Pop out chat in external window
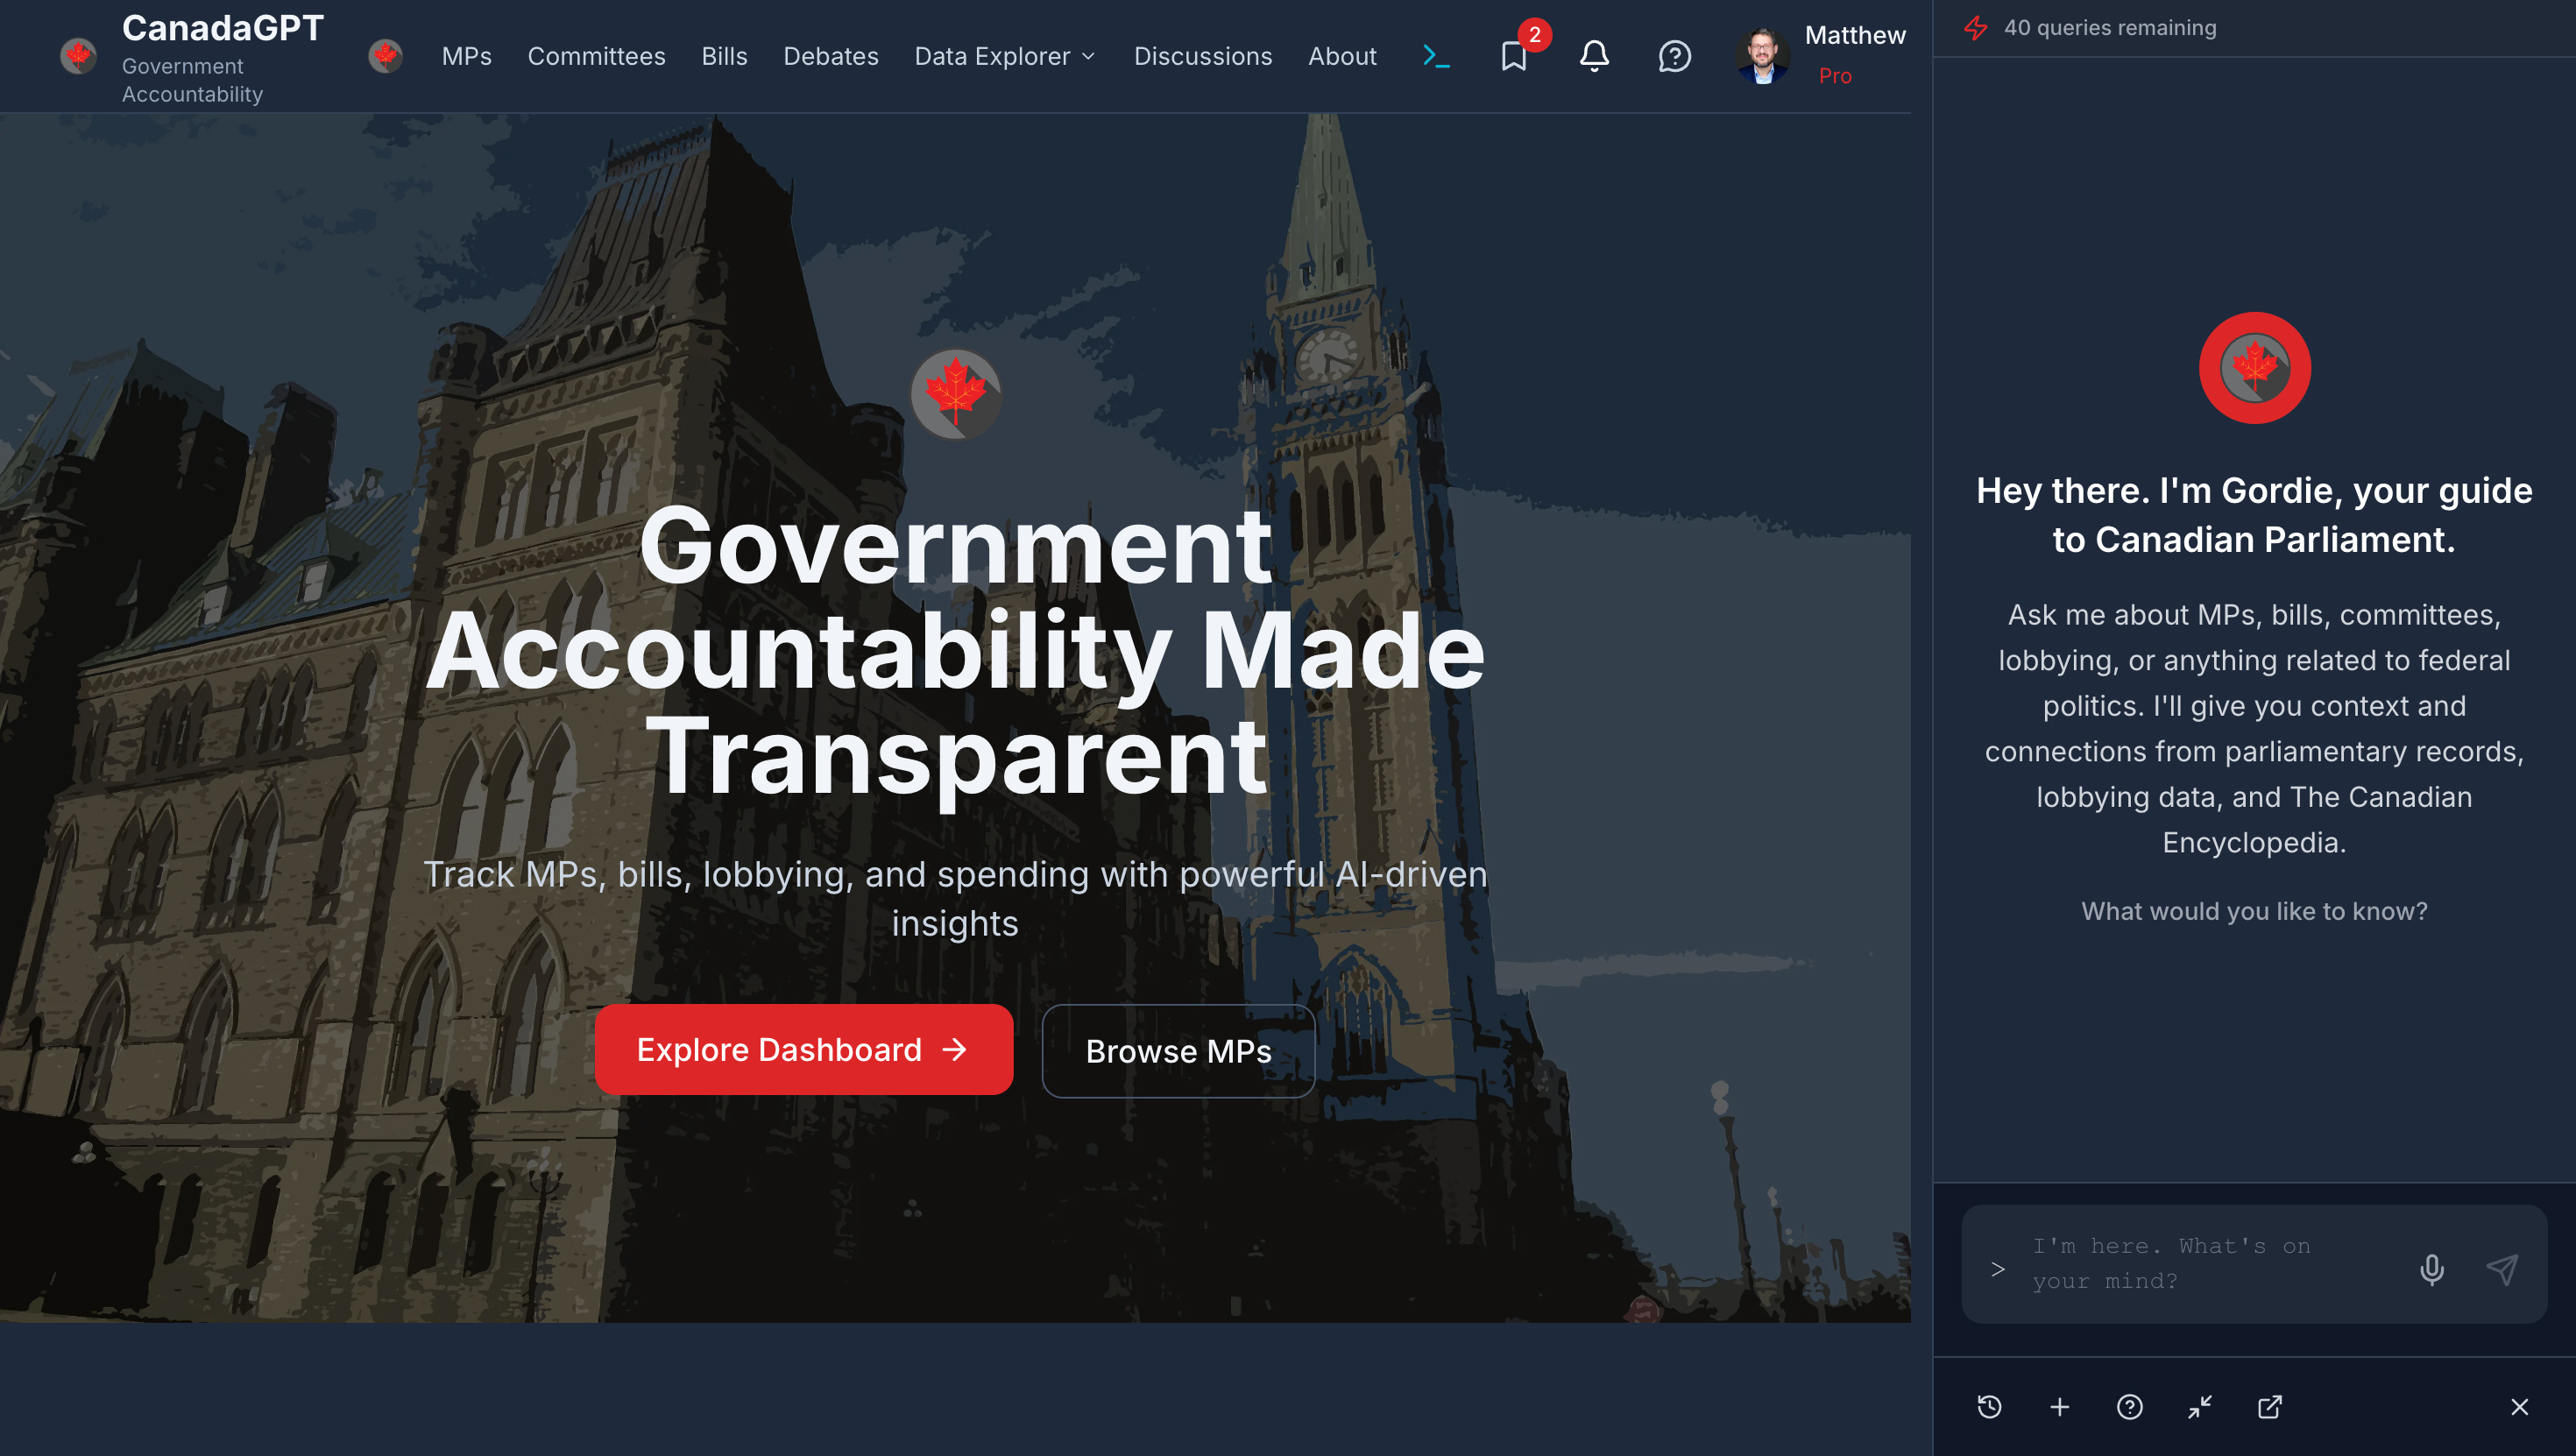Screen dimensions: 2576x1456 2269,1407
